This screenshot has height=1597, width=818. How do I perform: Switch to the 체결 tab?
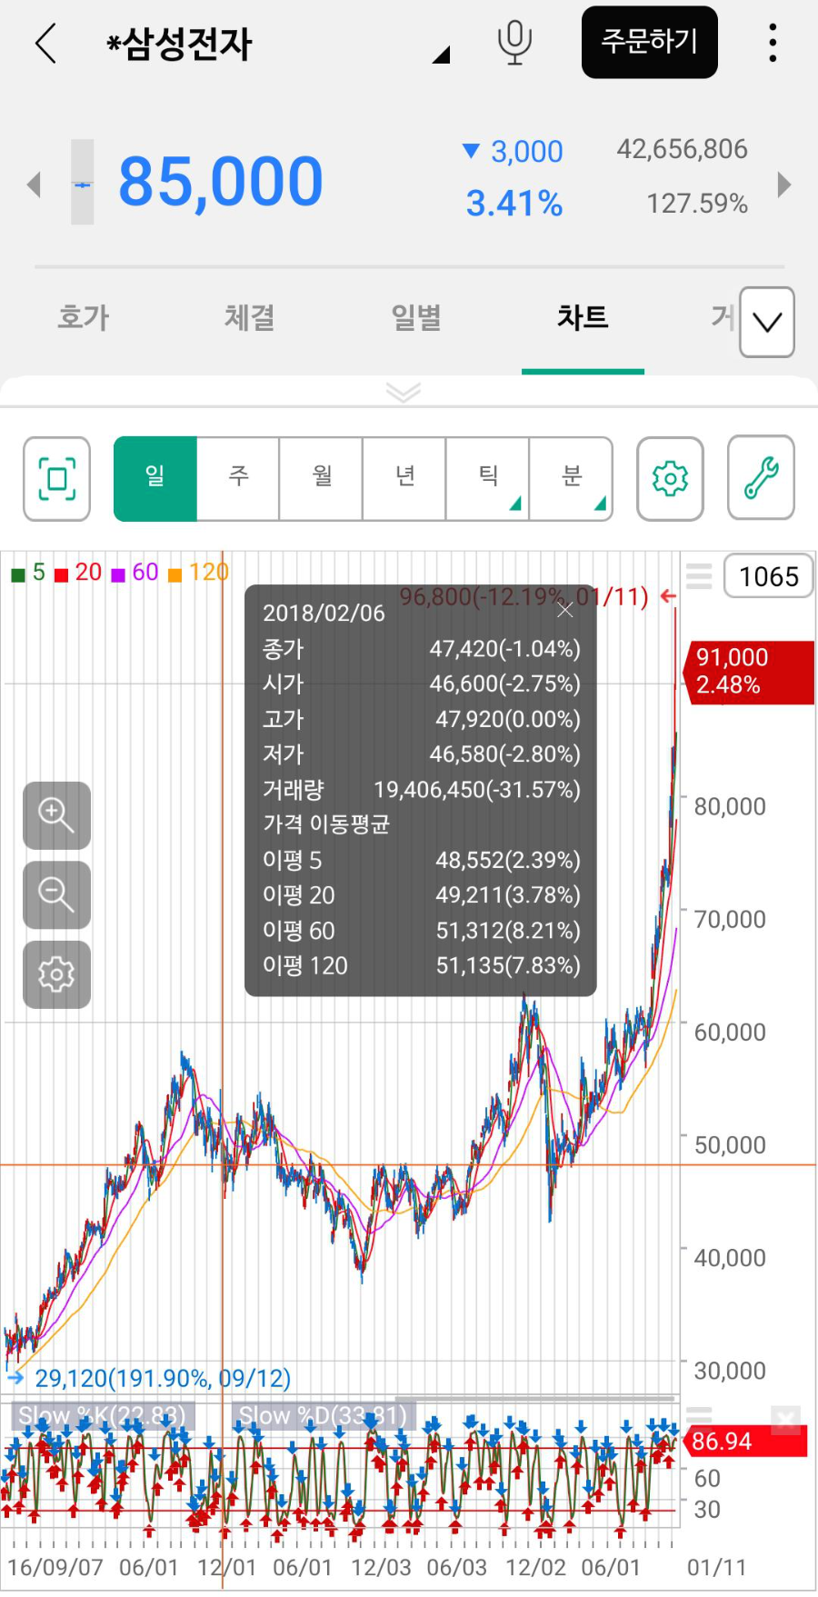[x=250, y=317]
